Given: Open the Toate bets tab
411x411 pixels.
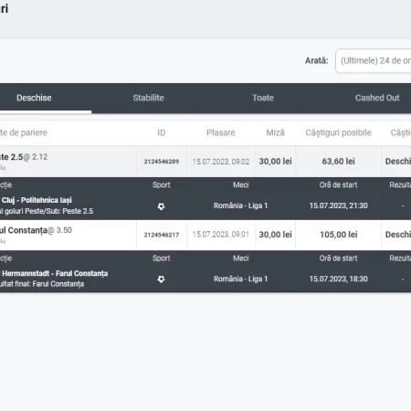Looking at the screenshot, I should (263, 98).
